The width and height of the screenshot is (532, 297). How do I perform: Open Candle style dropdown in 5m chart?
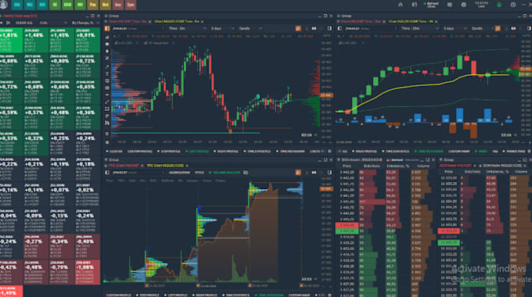[x=250, y=28]
